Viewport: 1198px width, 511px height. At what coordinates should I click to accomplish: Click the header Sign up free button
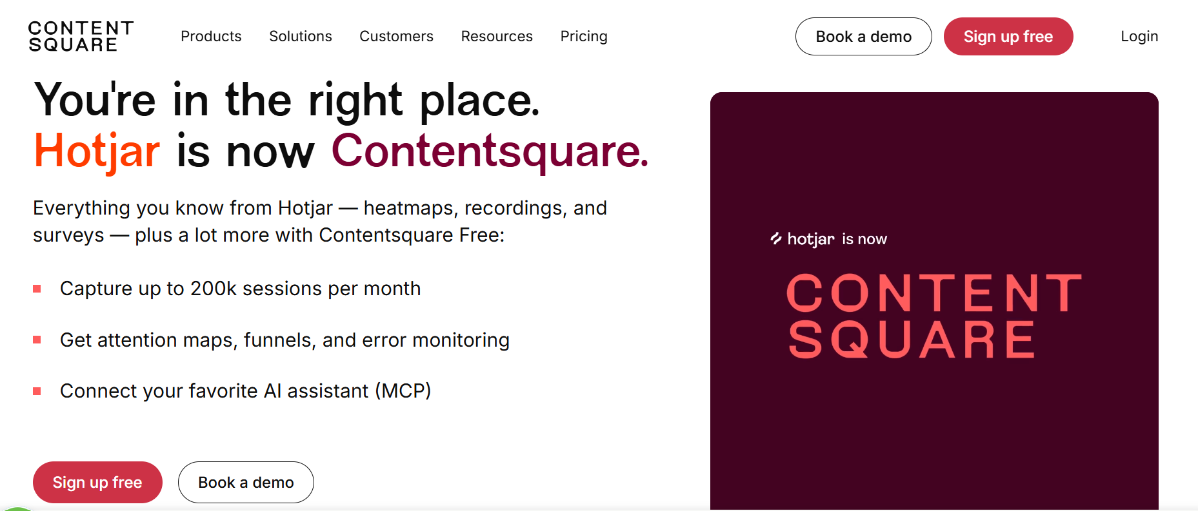1008,36
